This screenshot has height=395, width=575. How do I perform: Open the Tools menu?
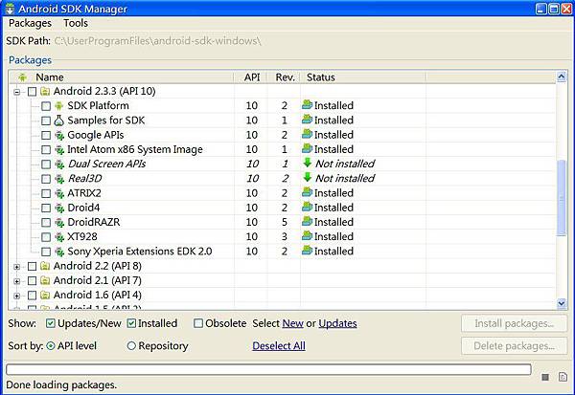point(76,23)
